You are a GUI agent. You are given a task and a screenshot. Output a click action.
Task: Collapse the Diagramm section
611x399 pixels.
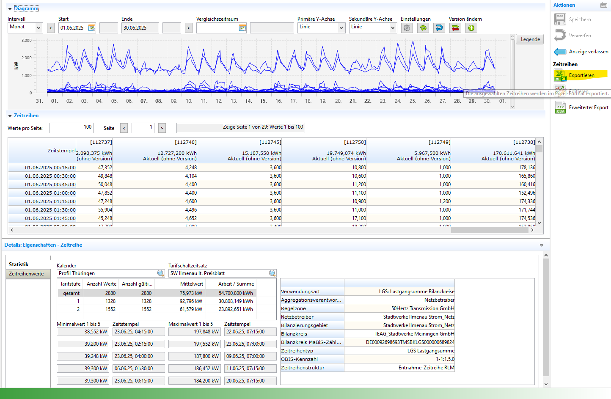click(10, 9)
